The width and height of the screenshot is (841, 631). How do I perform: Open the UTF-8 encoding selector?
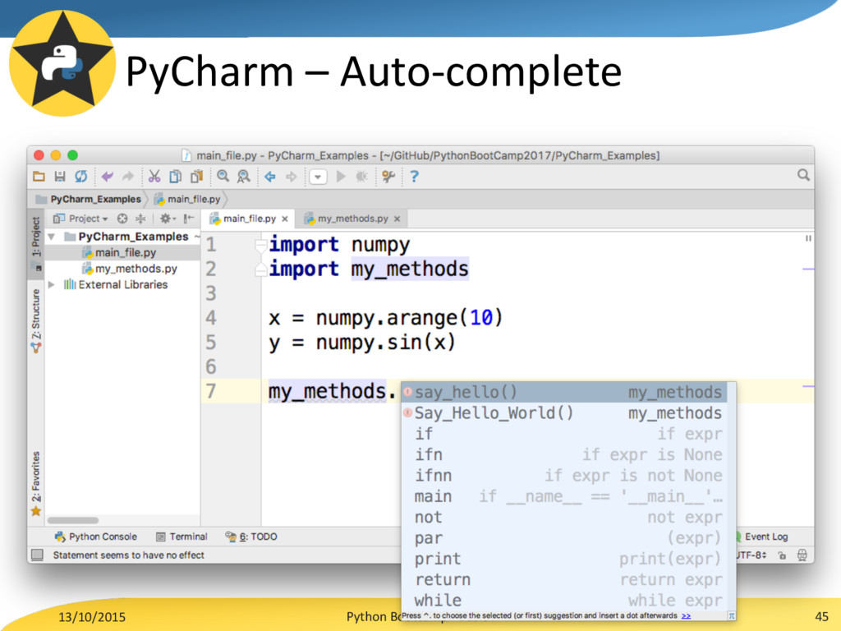pos(752,555)
